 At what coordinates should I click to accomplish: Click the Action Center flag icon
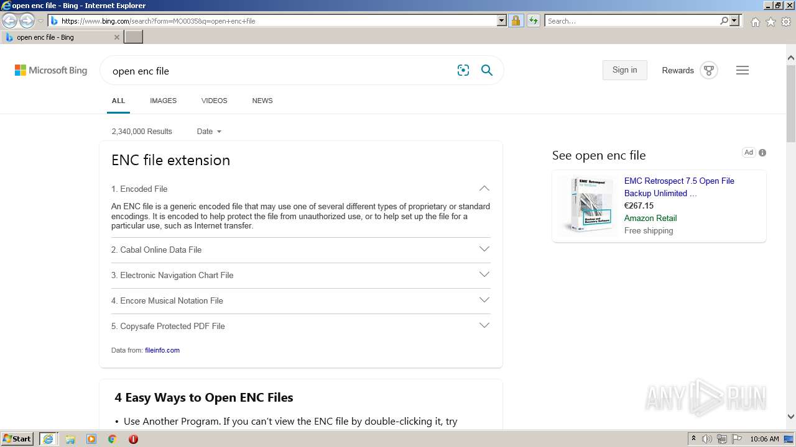736,439
